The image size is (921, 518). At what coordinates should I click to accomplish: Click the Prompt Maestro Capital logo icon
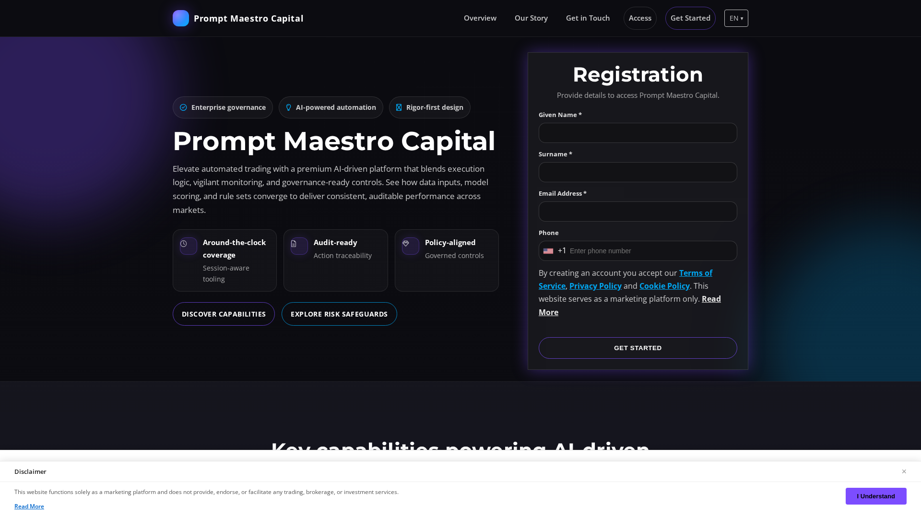tap(181, 18)
